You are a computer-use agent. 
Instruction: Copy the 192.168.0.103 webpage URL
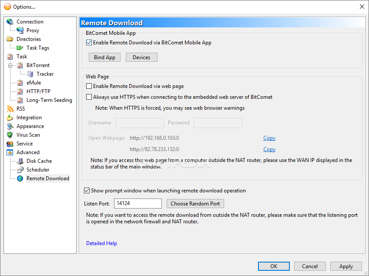pyautogui.click(x=269, y=138)
